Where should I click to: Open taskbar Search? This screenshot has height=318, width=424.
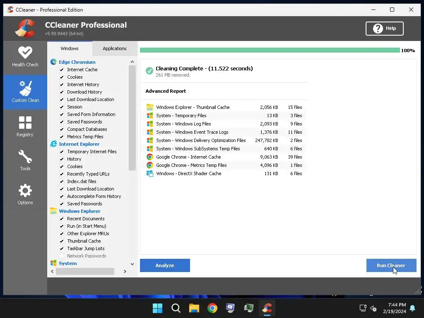click(x=176, y=308)
